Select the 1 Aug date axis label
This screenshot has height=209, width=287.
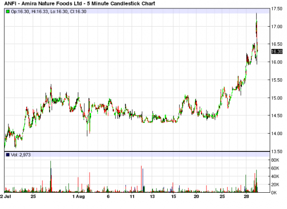79,197
